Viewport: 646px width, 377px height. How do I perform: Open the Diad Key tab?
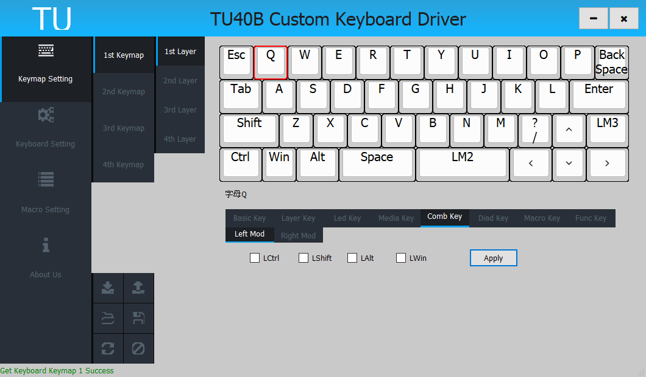point(493,218)
